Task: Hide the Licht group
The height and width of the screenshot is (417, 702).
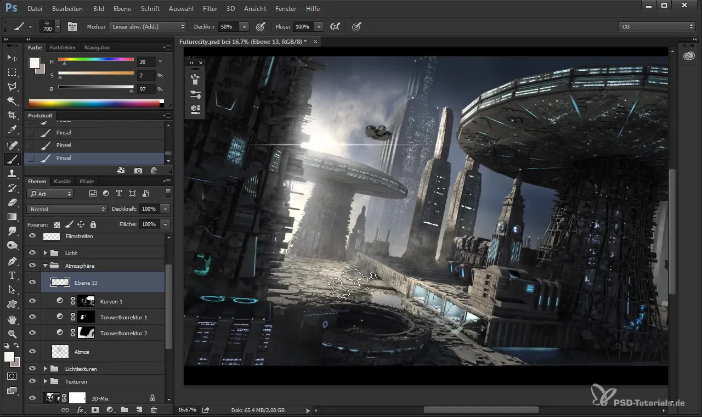Action: [32, 253]
